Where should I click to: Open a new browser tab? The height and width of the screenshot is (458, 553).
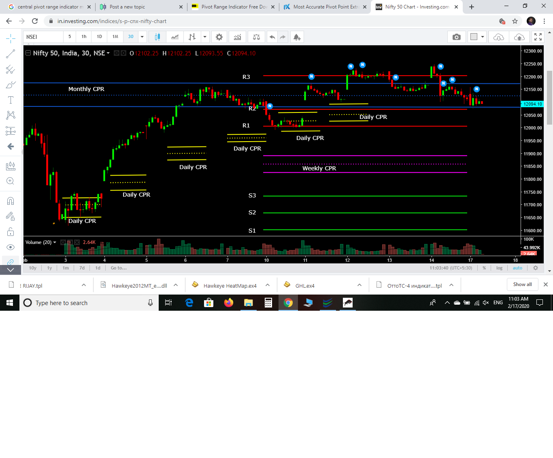click(x=472, y=7)
